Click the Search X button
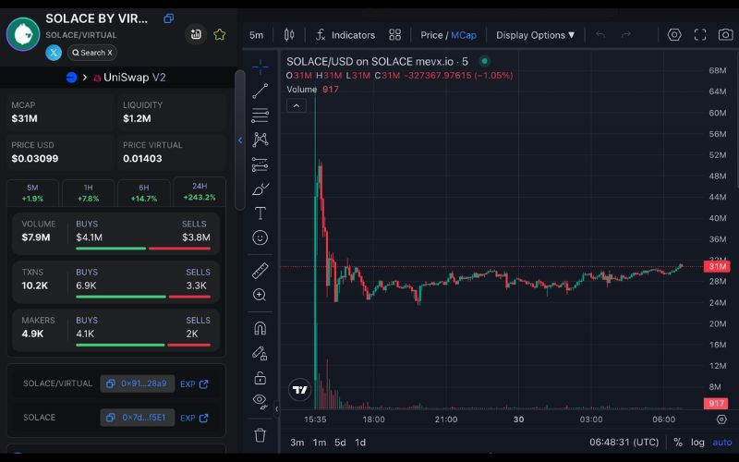This screenshot has height=462, width=739. click(x=91, y=53)
